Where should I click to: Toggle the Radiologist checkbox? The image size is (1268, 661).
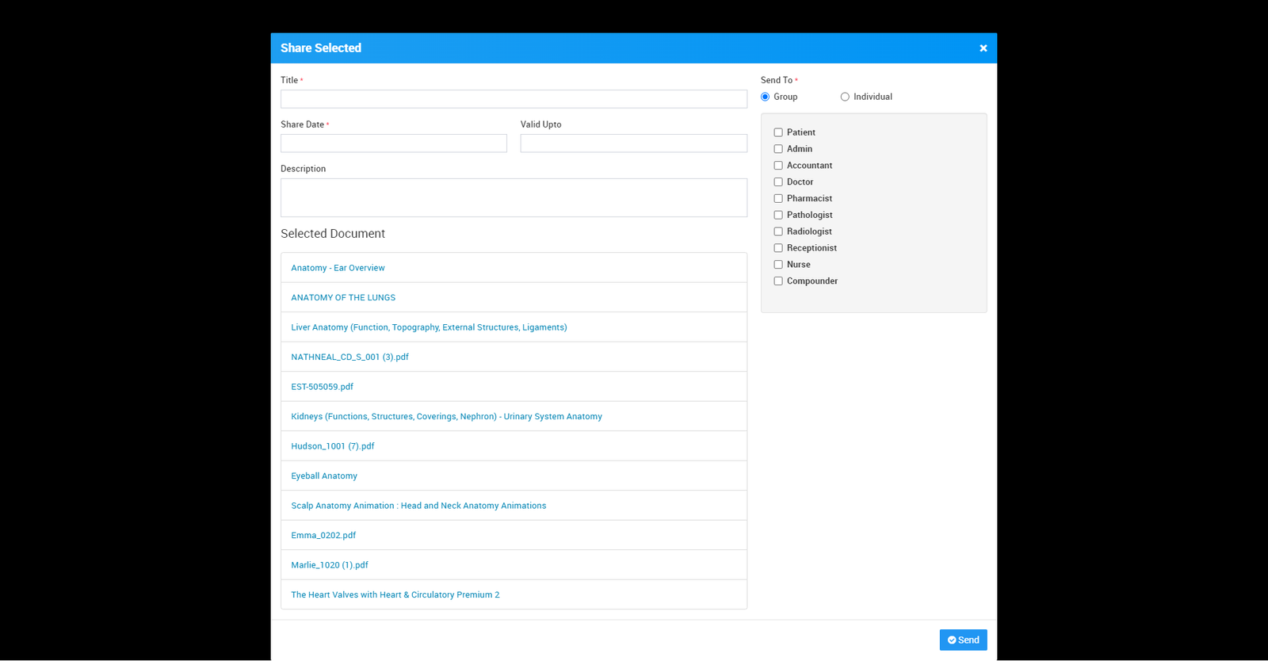pyautogui.click(x=778, y=231)
